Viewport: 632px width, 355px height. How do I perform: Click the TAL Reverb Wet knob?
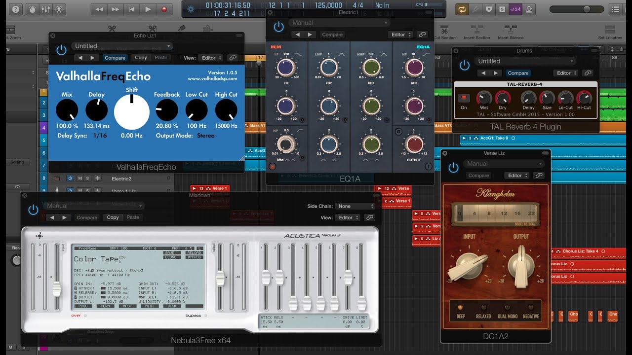(484, 98)
